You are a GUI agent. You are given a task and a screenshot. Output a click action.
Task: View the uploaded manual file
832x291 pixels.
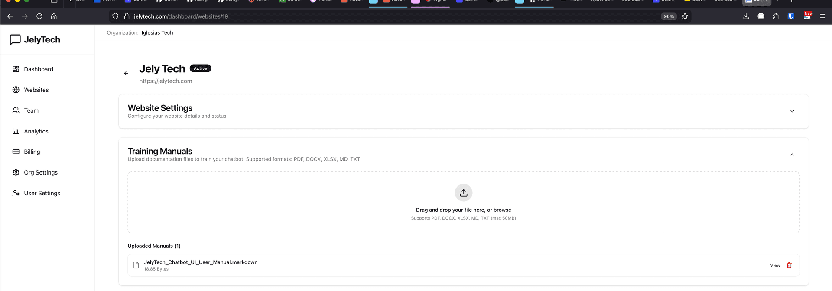(775, 265)
